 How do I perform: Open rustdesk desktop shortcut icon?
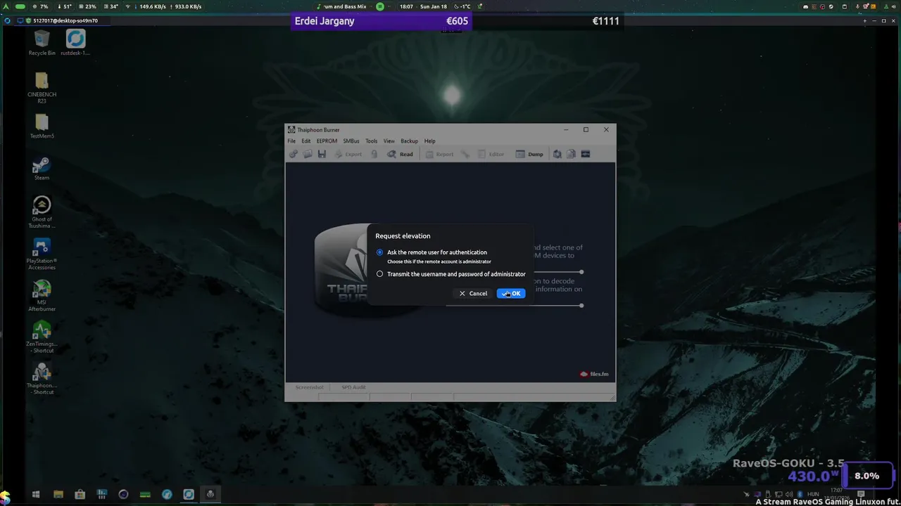[75, 43]
